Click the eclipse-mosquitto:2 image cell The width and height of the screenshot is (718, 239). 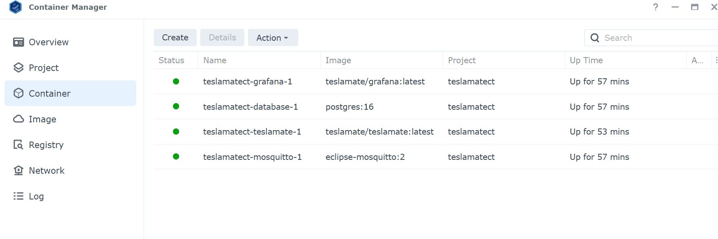pos(365,157)
